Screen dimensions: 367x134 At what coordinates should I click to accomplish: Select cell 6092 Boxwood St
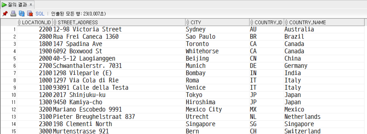pyautogui.click(x=119, y=51)
